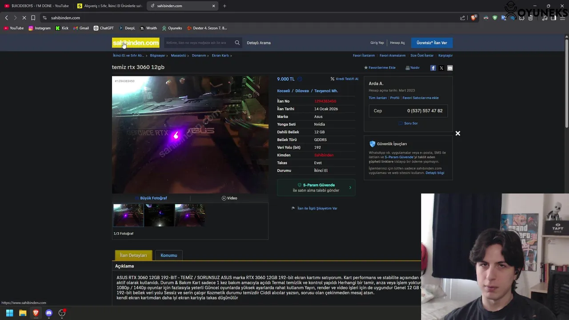
Task: Go back with browser back arrow
Action: [6, 18]
